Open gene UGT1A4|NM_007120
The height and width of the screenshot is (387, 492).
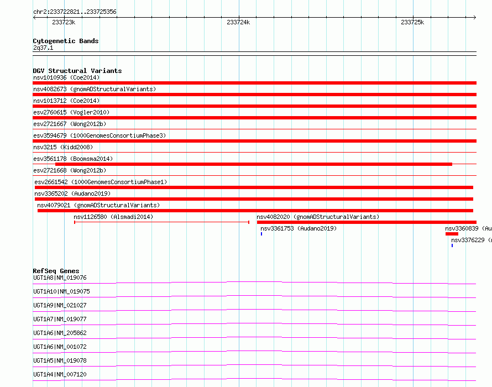[x=60, y=374]
